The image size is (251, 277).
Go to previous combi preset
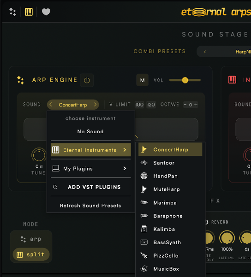(205, 52)
